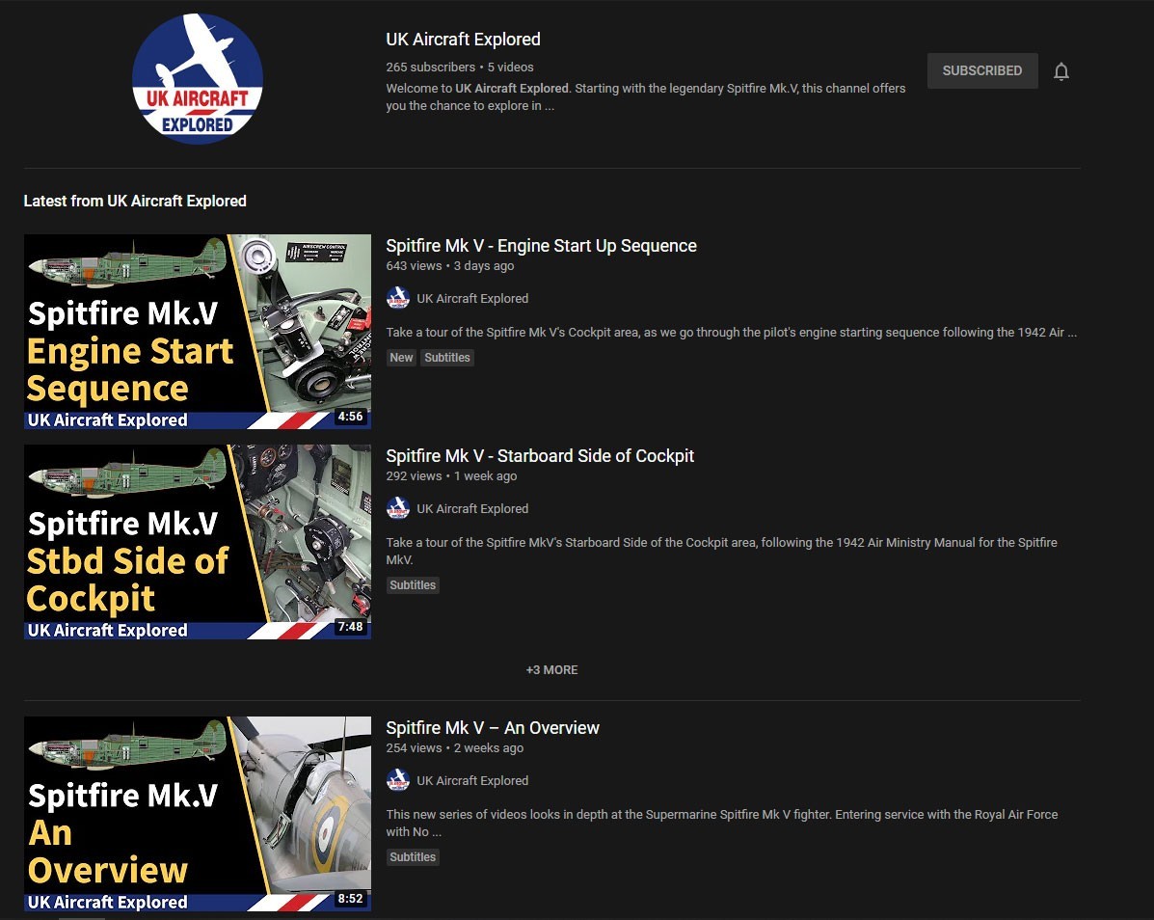Click the 'Latest from UK Aircraft Explored' heading
Viewport: 1154px width, 920px height.
pyautogui.click(x=135, y=201)
